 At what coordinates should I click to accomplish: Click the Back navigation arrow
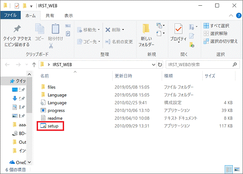(x=7, y=65)
